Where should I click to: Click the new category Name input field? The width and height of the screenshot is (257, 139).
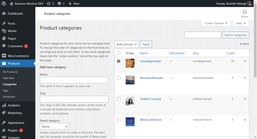(74, 80)
